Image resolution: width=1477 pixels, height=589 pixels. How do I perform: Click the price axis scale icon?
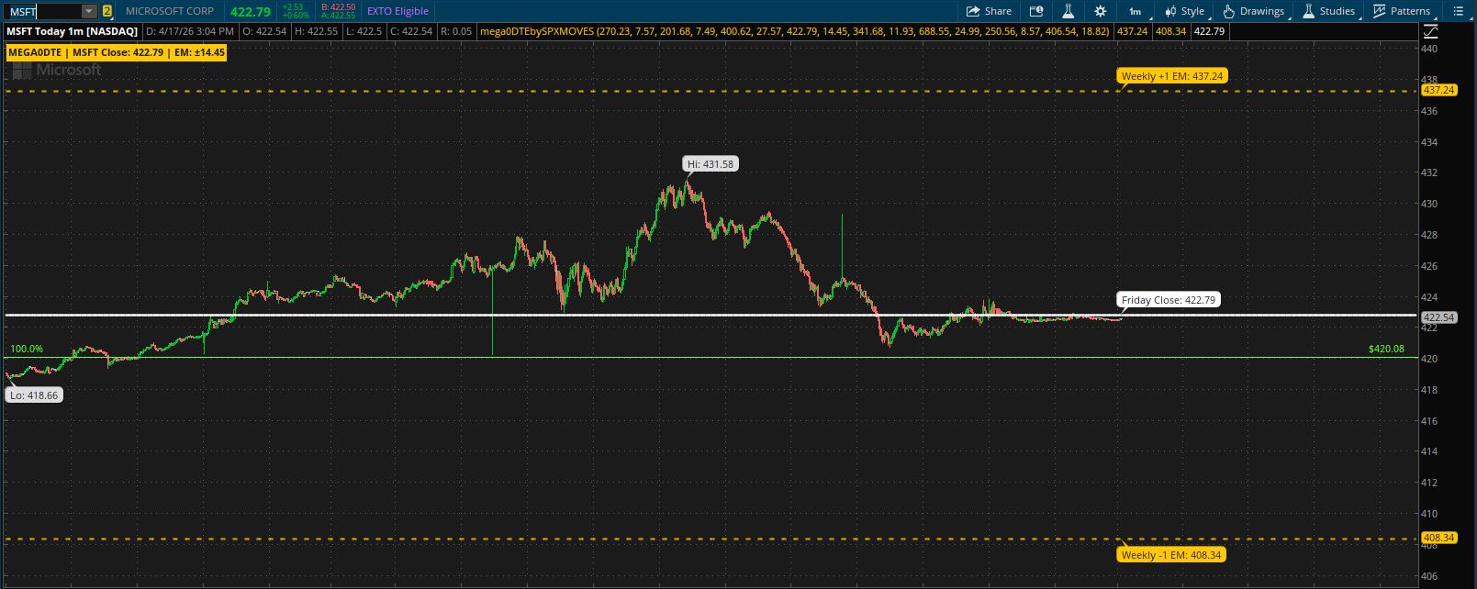click(x=1428, y=30)
